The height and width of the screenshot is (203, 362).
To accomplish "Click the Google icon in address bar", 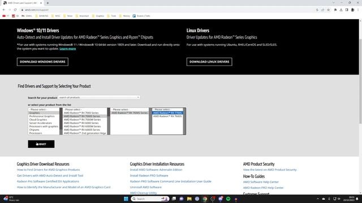I will pos(317,10).
